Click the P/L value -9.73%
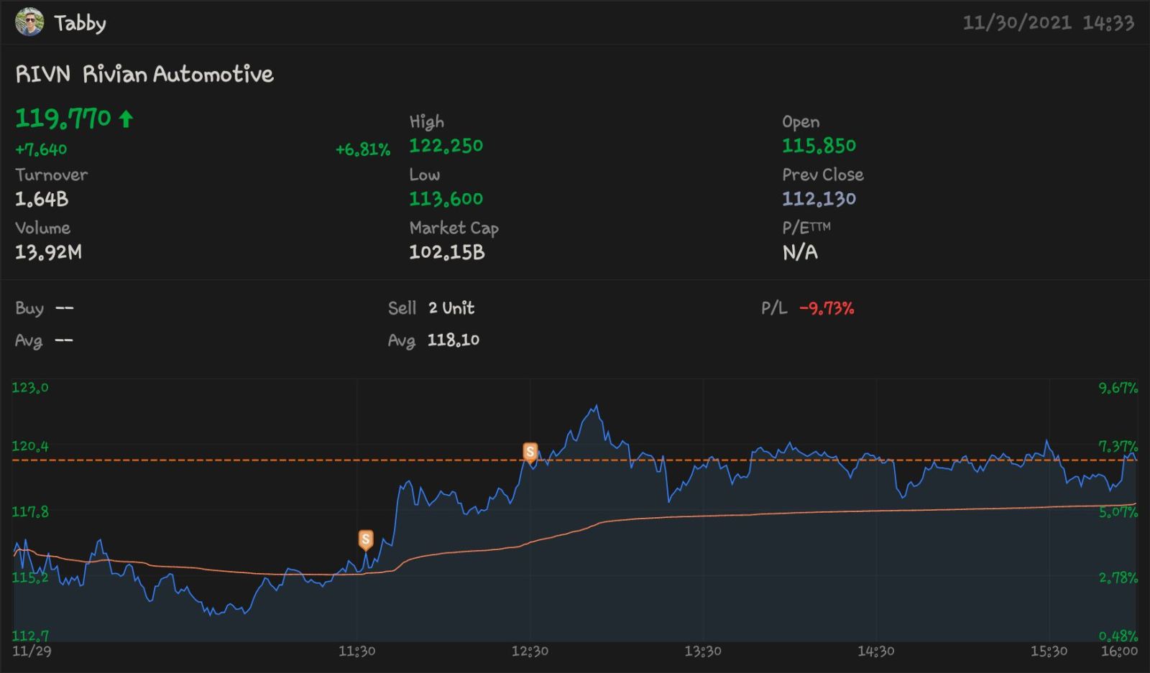Image resolution: width=1150 pixels, height=673 pixels. [827, 308]
